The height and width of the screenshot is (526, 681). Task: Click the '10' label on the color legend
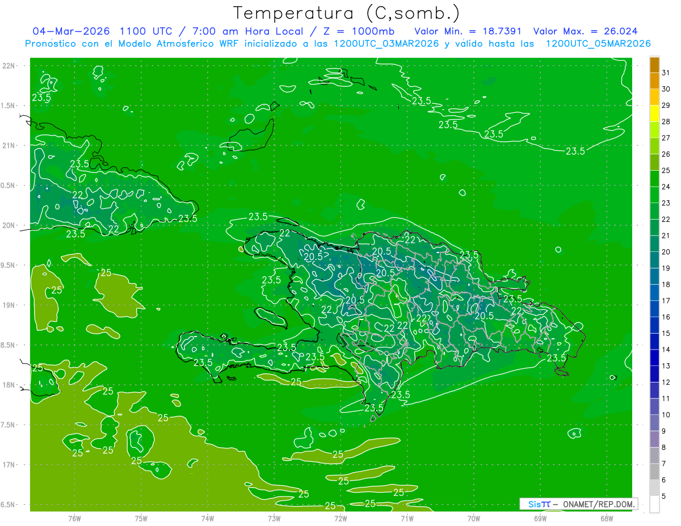pos(666,415)
